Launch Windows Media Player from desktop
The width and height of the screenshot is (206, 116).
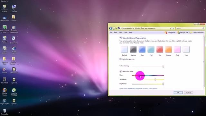pyautogui.click(x=14, y=29)
